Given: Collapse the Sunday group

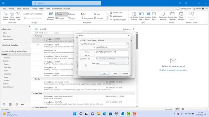Looking at the screenshot, I should (x=33, y=79).
